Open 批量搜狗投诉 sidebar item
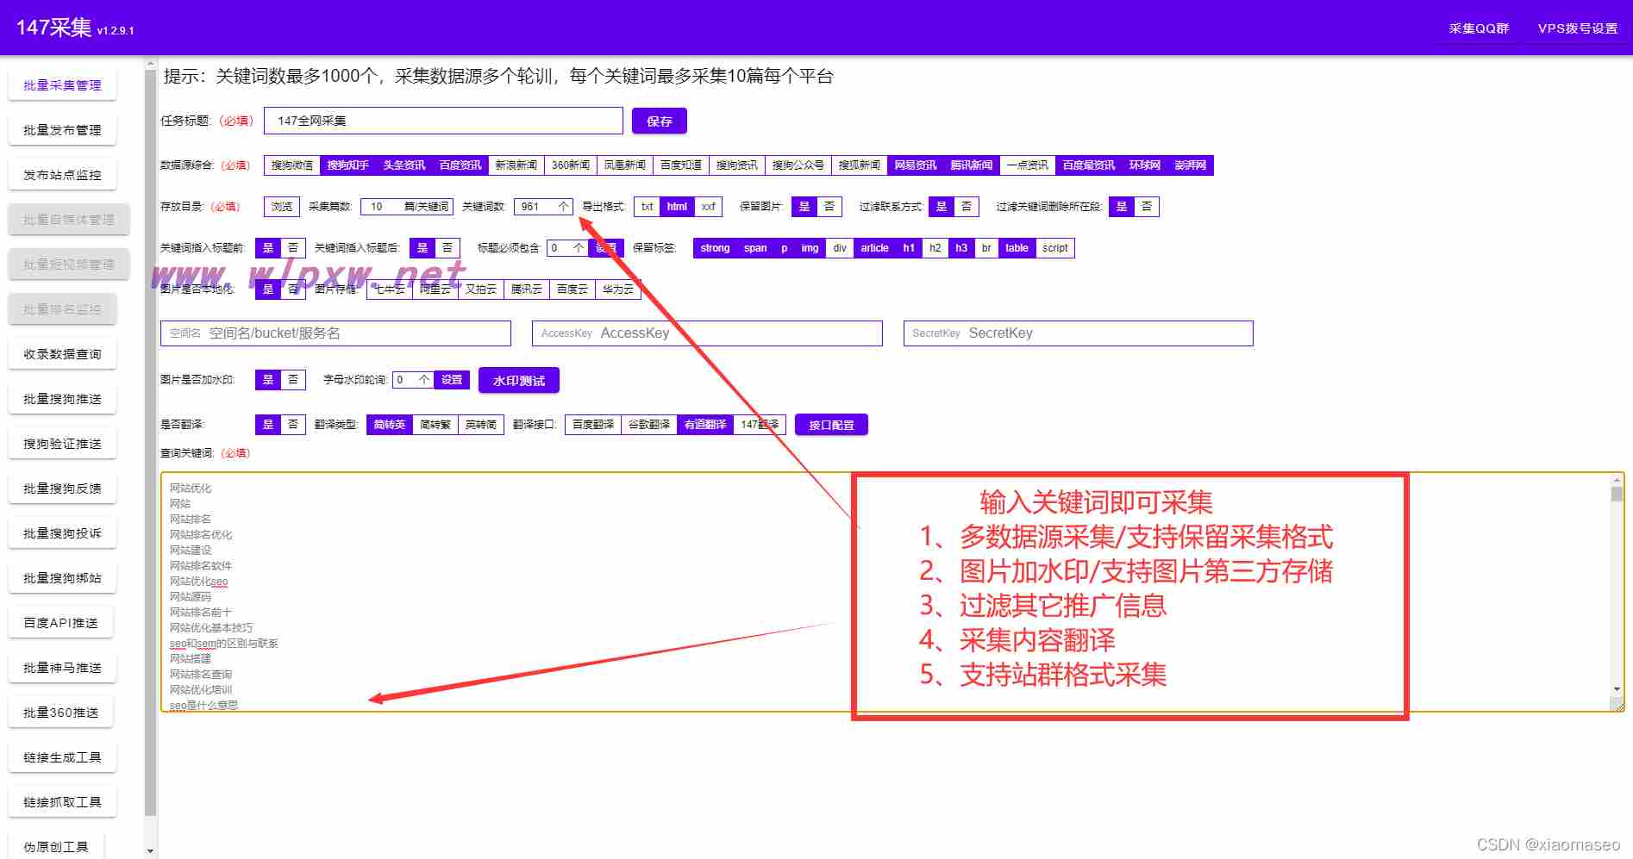This screenshot has width=1633, height=859. click(x=62, y=533)
